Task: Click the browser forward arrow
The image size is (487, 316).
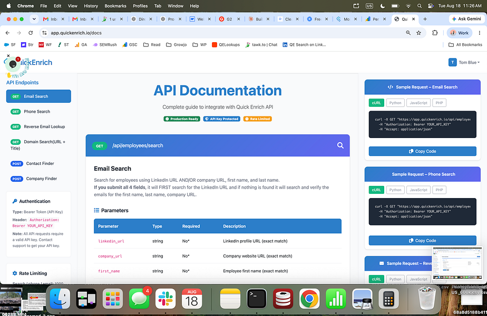Action: (19, 33)
